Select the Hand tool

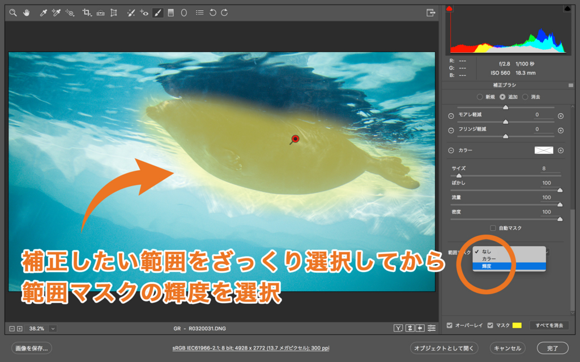pos(26,12)
